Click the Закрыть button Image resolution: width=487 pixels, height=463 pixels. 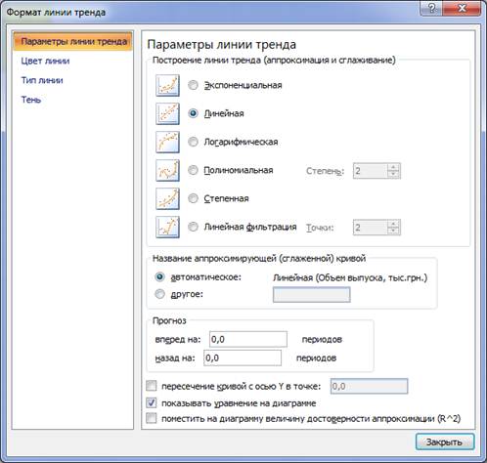click(x=445, y=442)
